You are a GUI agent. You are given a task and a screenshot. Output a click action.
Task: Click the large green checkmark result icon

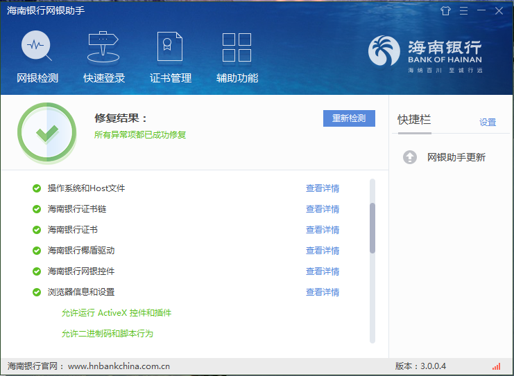click(x=47, y=133)
